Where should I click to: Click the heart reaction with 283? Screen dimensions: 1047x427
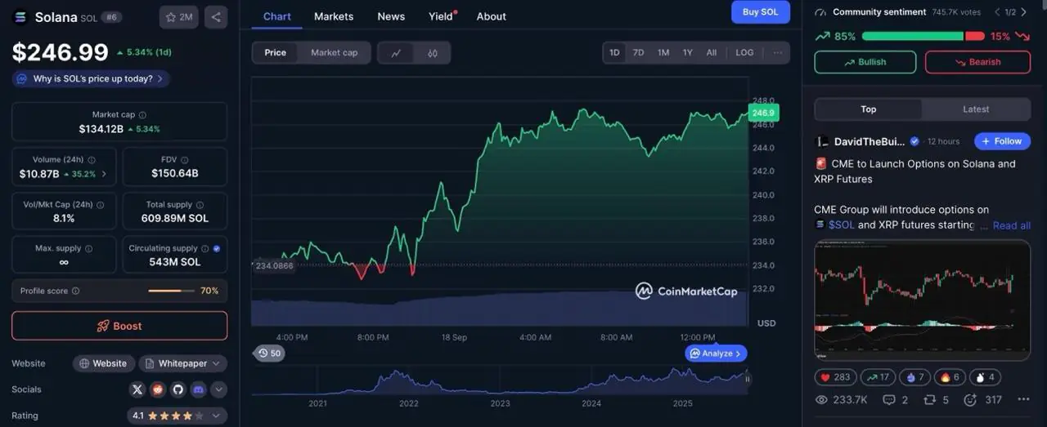coord(834,377)
